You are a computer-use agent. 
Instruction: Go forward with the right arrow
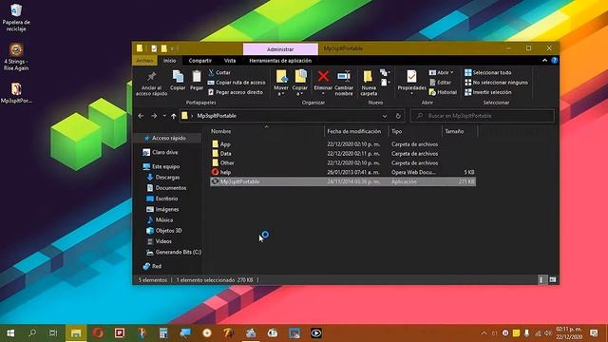click(x=154, y=116)
